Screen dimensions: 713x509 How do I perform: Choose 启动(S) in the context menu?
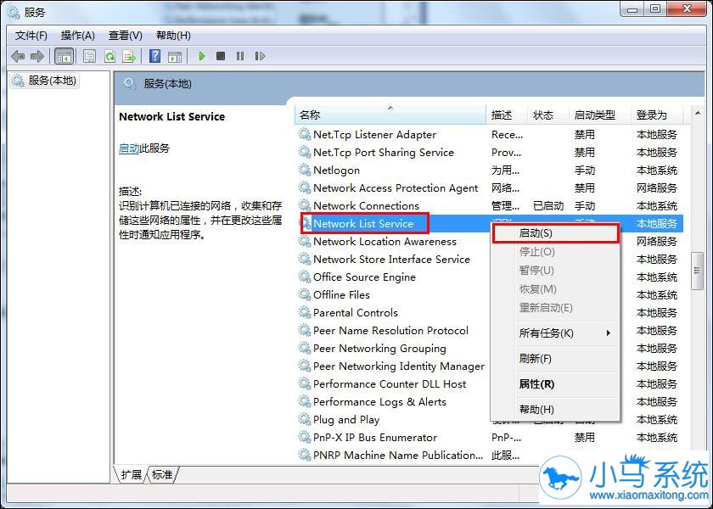pyautogui.click(x=556, y=233)
